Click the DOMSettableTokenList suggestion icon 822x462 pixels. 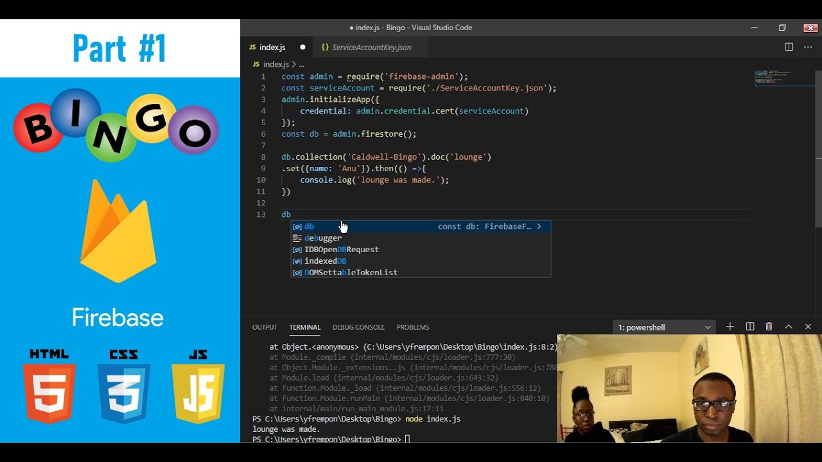coord(297,273)
